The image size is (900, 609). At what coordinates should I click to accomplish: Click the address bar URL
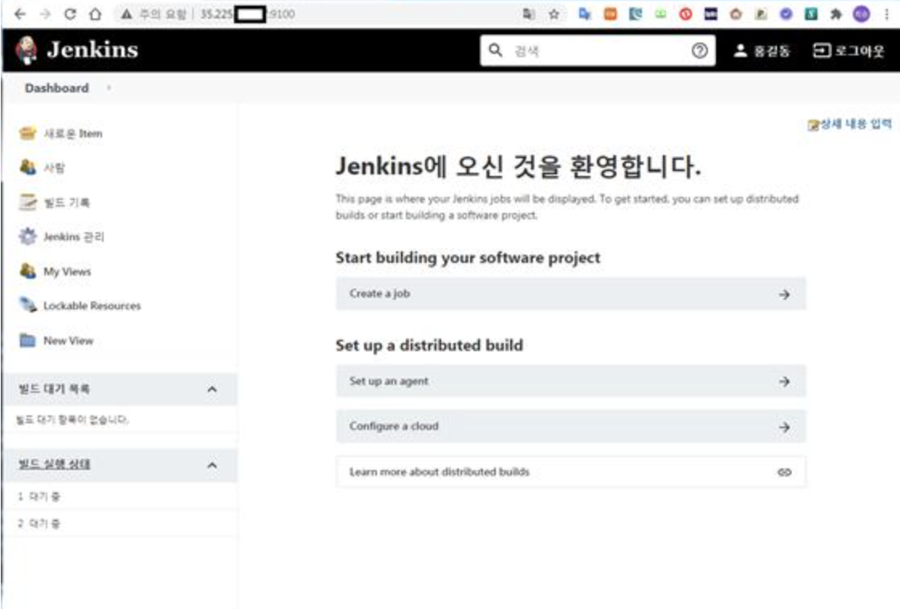click(x=247, y=14)
